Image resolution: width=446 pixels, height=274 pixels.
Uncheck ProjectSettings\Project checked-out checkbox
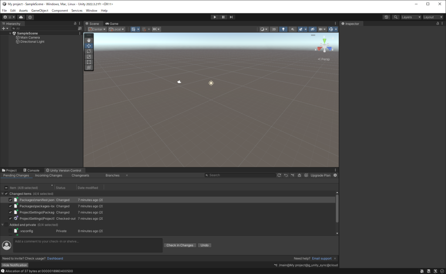tap(10, 219)
